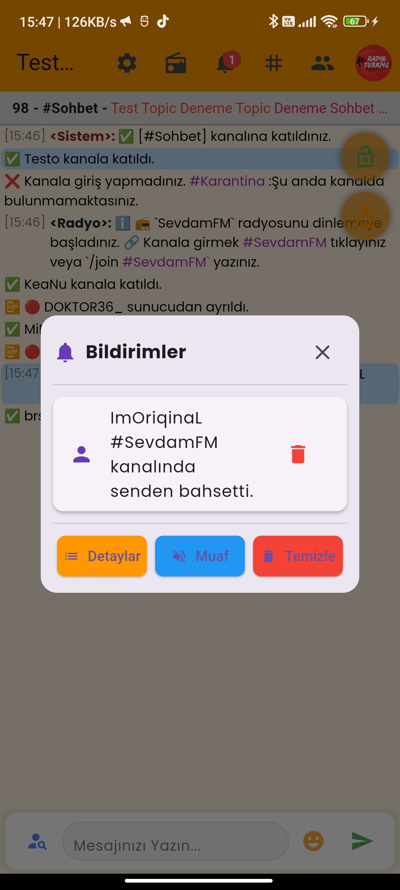Show the users list icon

[x=323, y=63]
